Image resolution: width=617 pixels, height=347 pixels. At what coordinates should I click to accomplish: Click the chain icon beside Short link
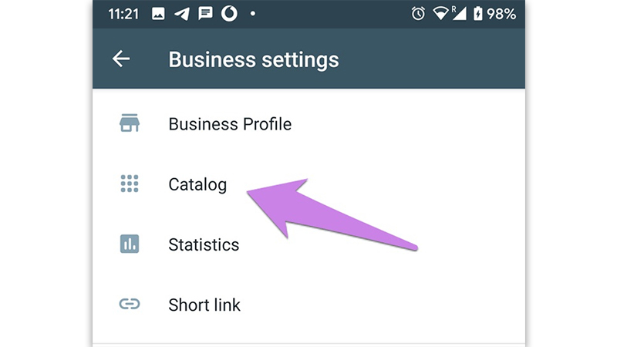(129, 305)
